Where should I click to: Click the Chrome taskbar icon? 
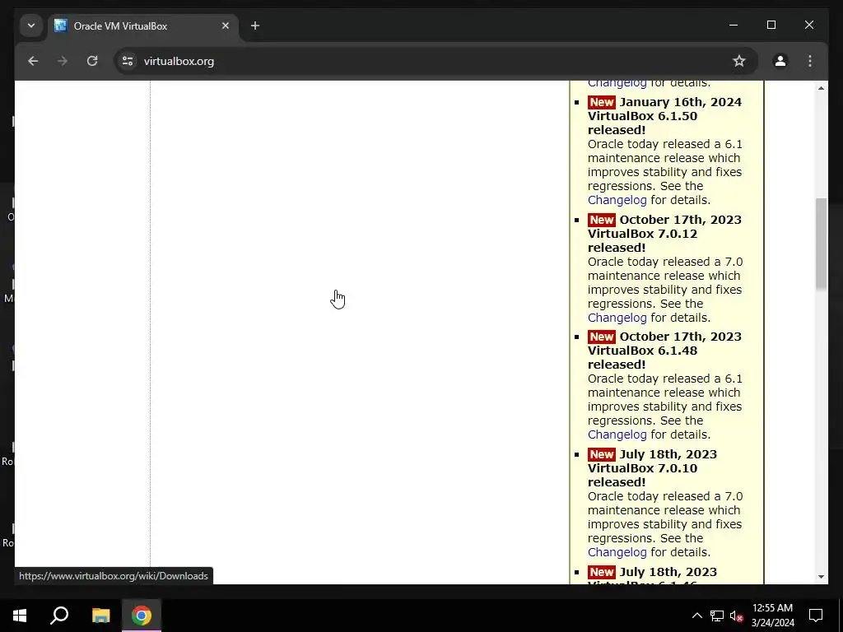coord(142,616)
